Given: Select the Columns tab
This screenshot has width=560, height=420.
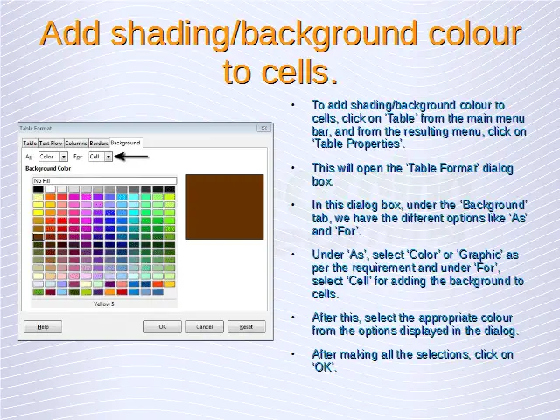Looking at the screenshot, I should pos(75,143).
